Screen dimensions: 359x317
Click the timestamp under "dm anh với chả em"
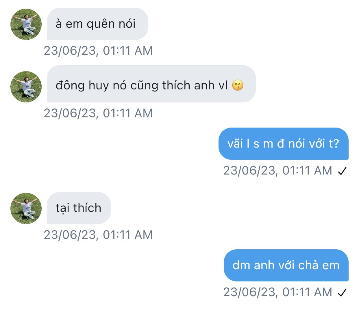click(x=277, y=292)
